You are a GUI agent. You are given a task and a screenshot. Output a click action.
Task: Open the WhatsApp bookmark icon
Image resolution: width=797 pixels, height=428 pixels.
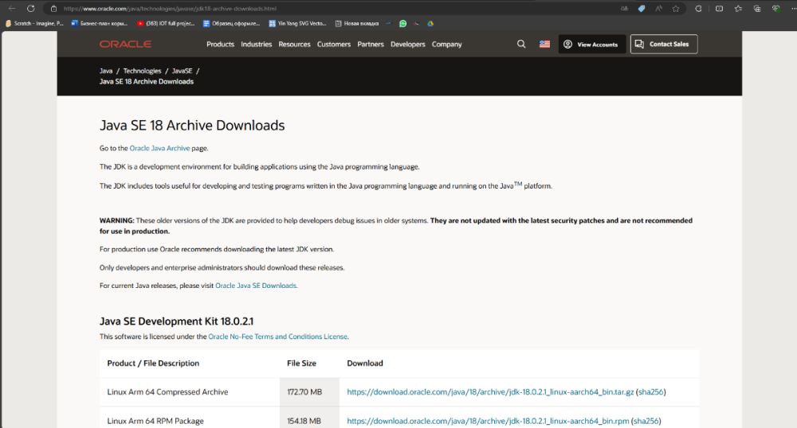point(402,24)
